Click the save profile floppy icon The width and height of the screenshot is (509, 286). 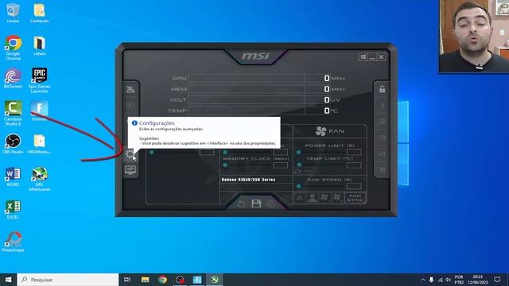[x=256, y=203]
